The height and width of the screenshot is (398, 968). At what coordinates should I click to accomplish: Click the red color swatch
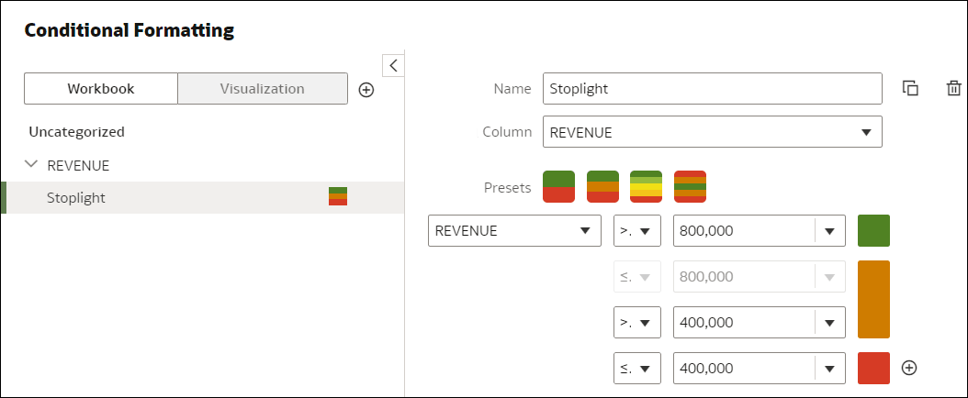click(873, 368)
